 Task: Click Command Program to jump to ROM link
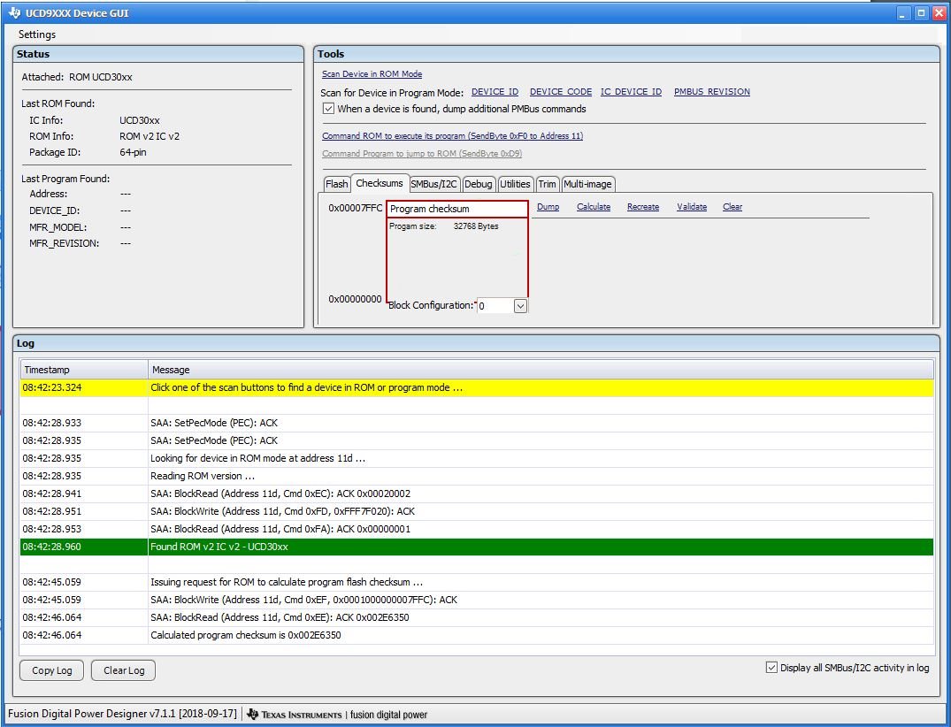422,153
